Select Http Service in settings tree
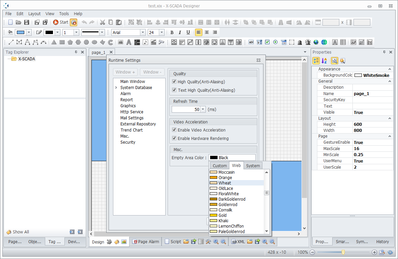398x259 pixels. pyautogui.click(x=132, y=112)
